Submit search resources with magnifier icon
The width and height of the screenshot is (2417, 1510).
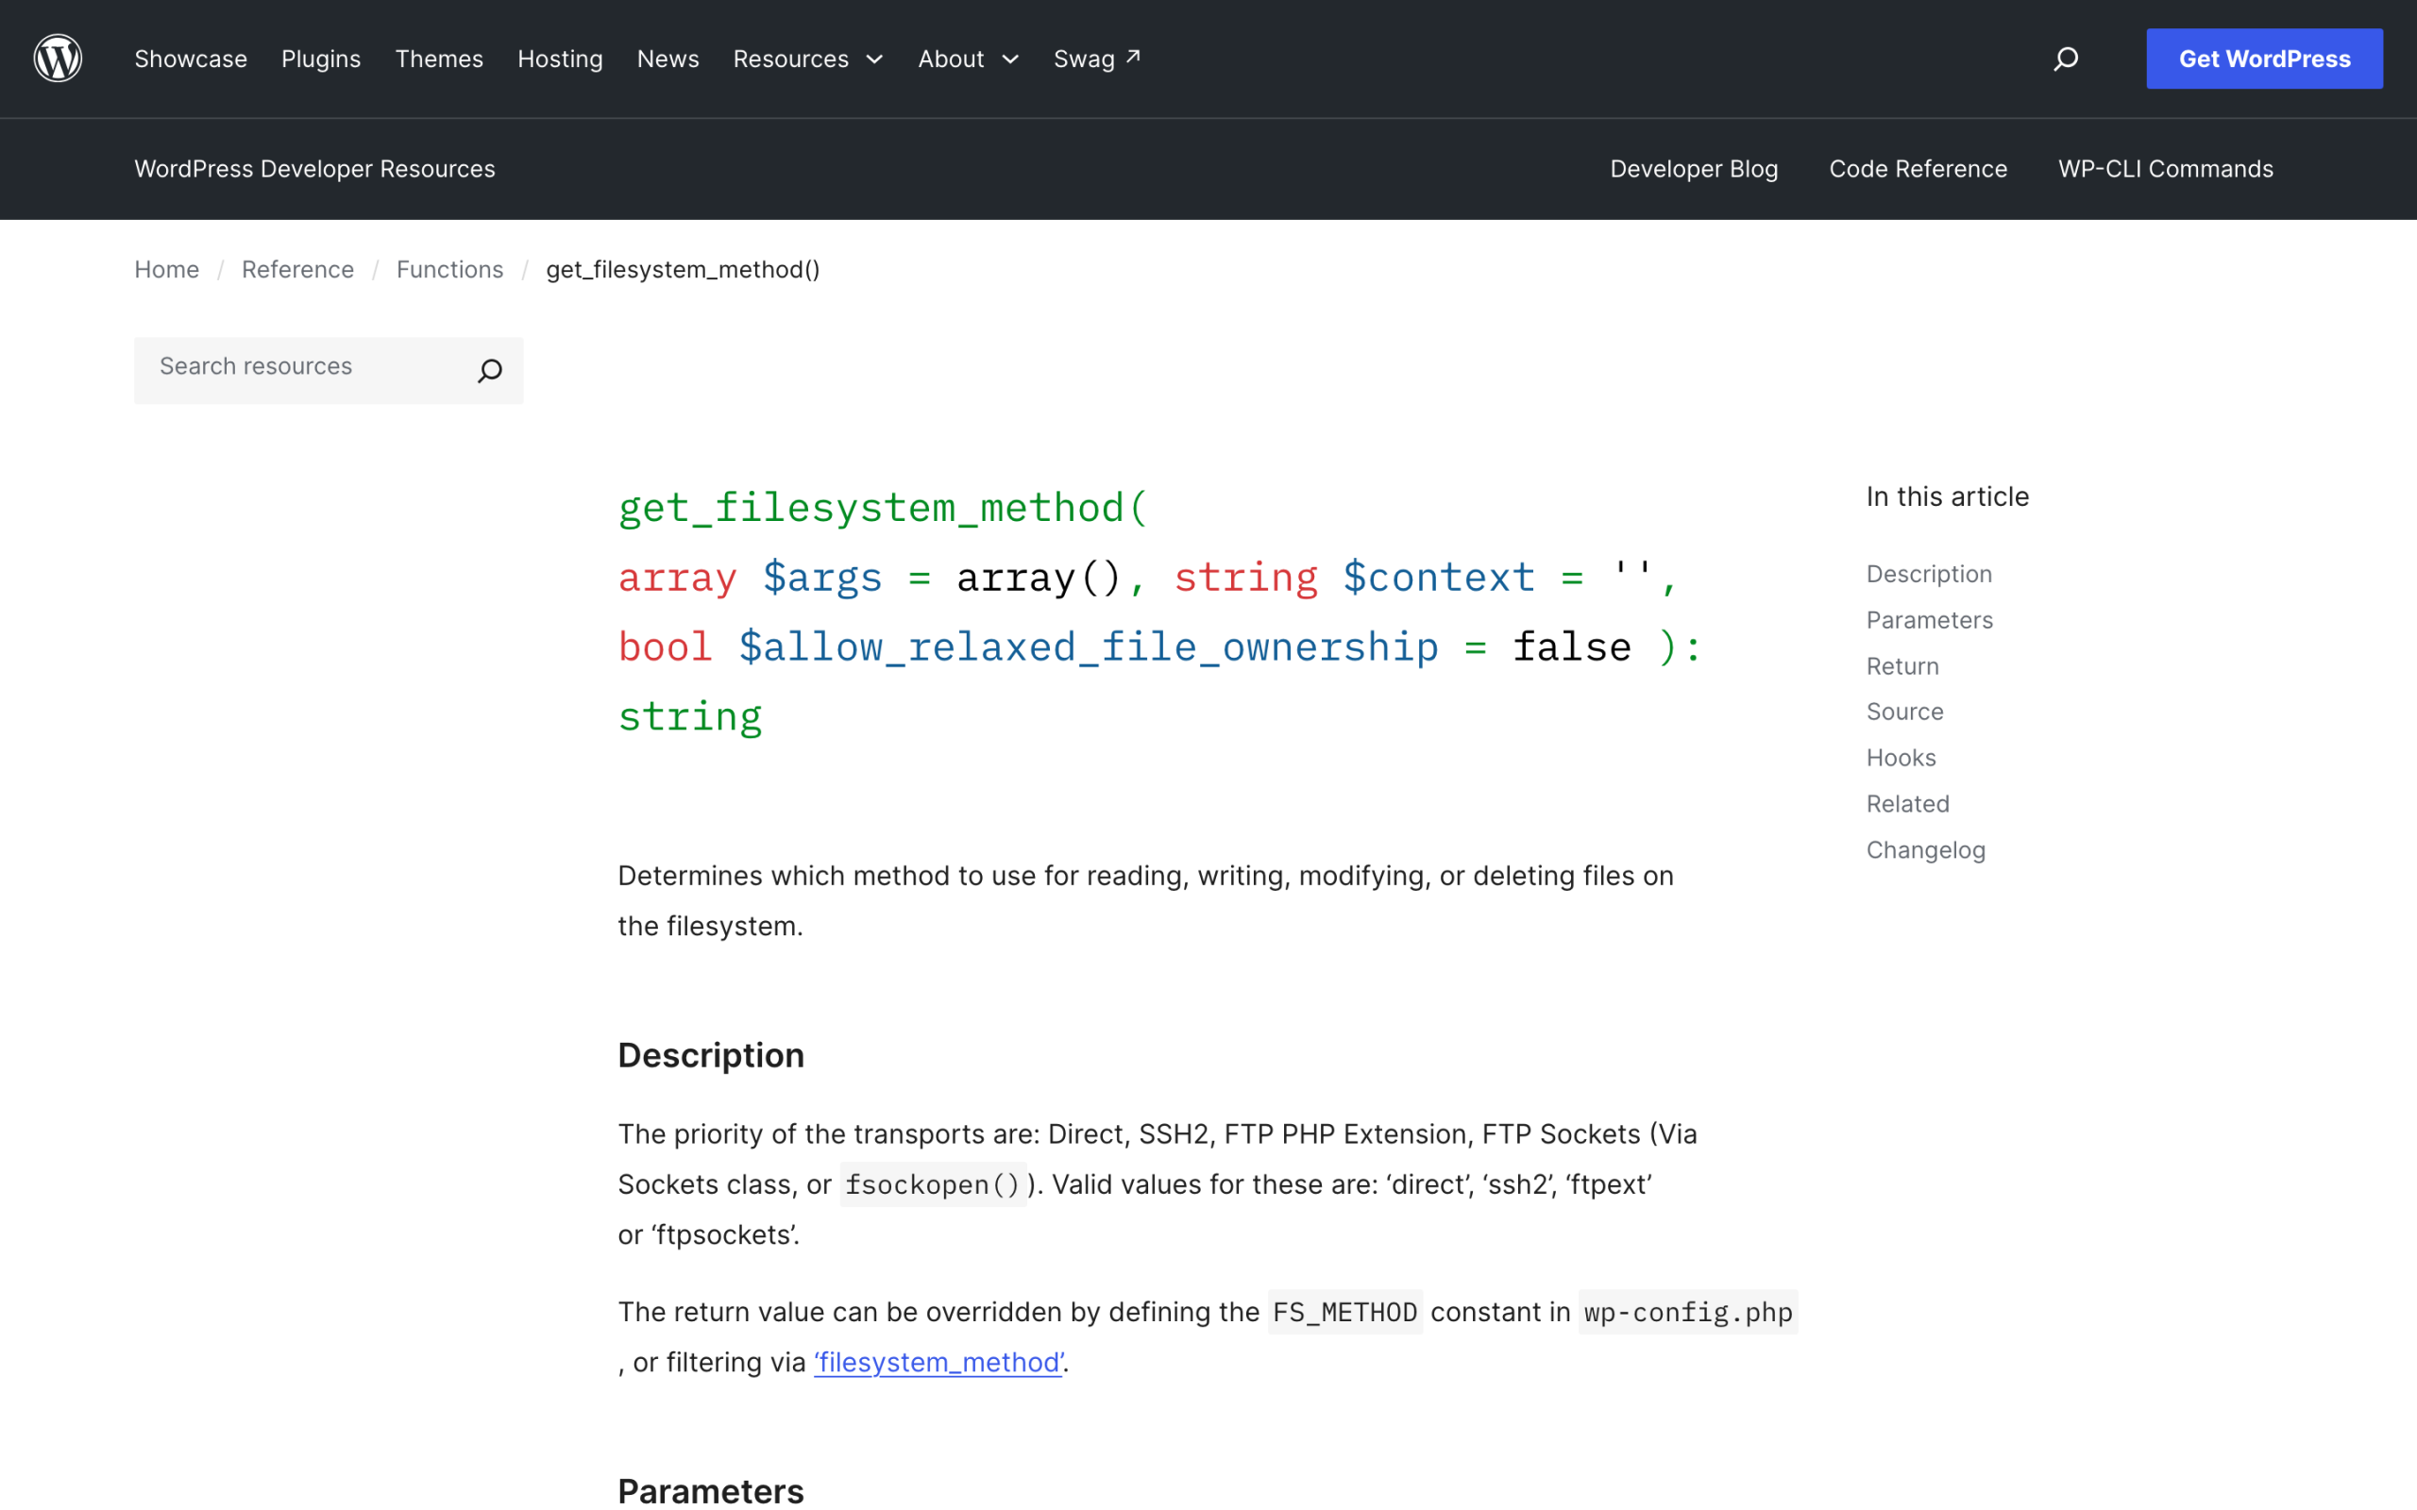(x=489, y=371)
